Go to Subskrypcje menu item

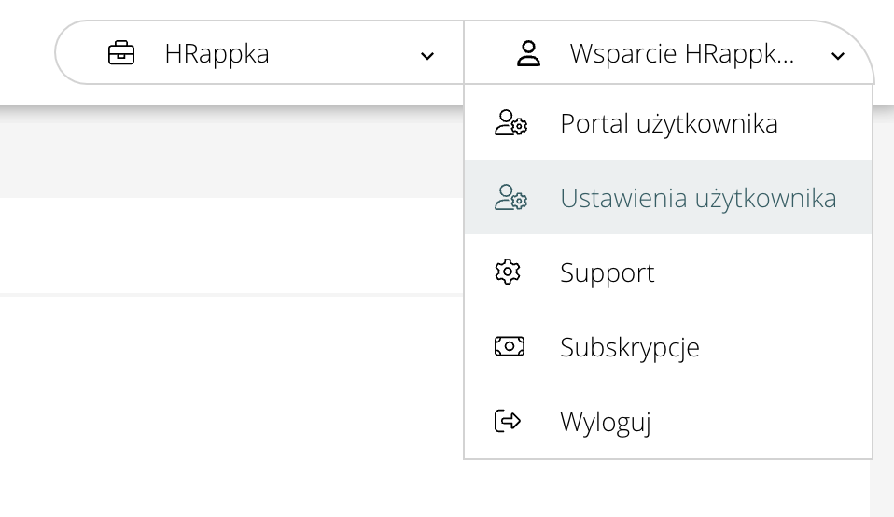[629, 347]
